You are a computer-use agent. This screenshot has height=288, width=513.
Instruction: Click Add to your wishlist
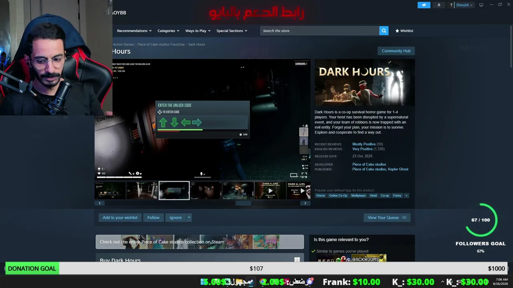tap(120, 218)
